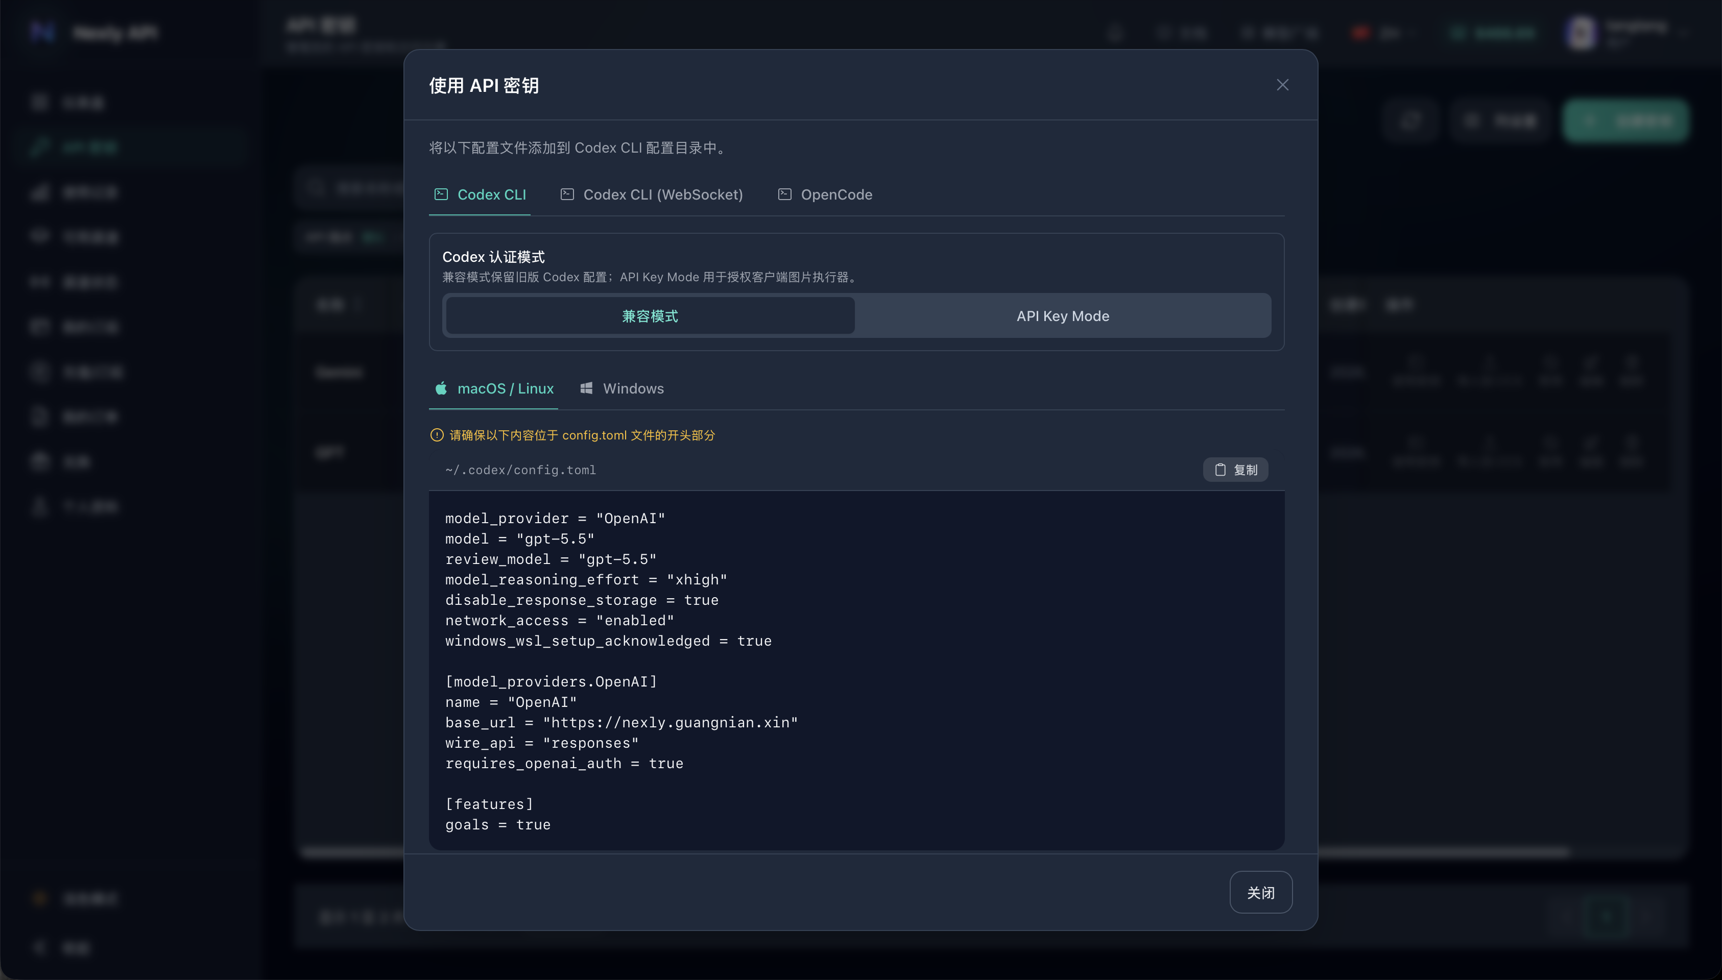The image size is (1722, 980).
Task: Click the Codex CLI (WebSocket) terminal icon
Action: 567,194
